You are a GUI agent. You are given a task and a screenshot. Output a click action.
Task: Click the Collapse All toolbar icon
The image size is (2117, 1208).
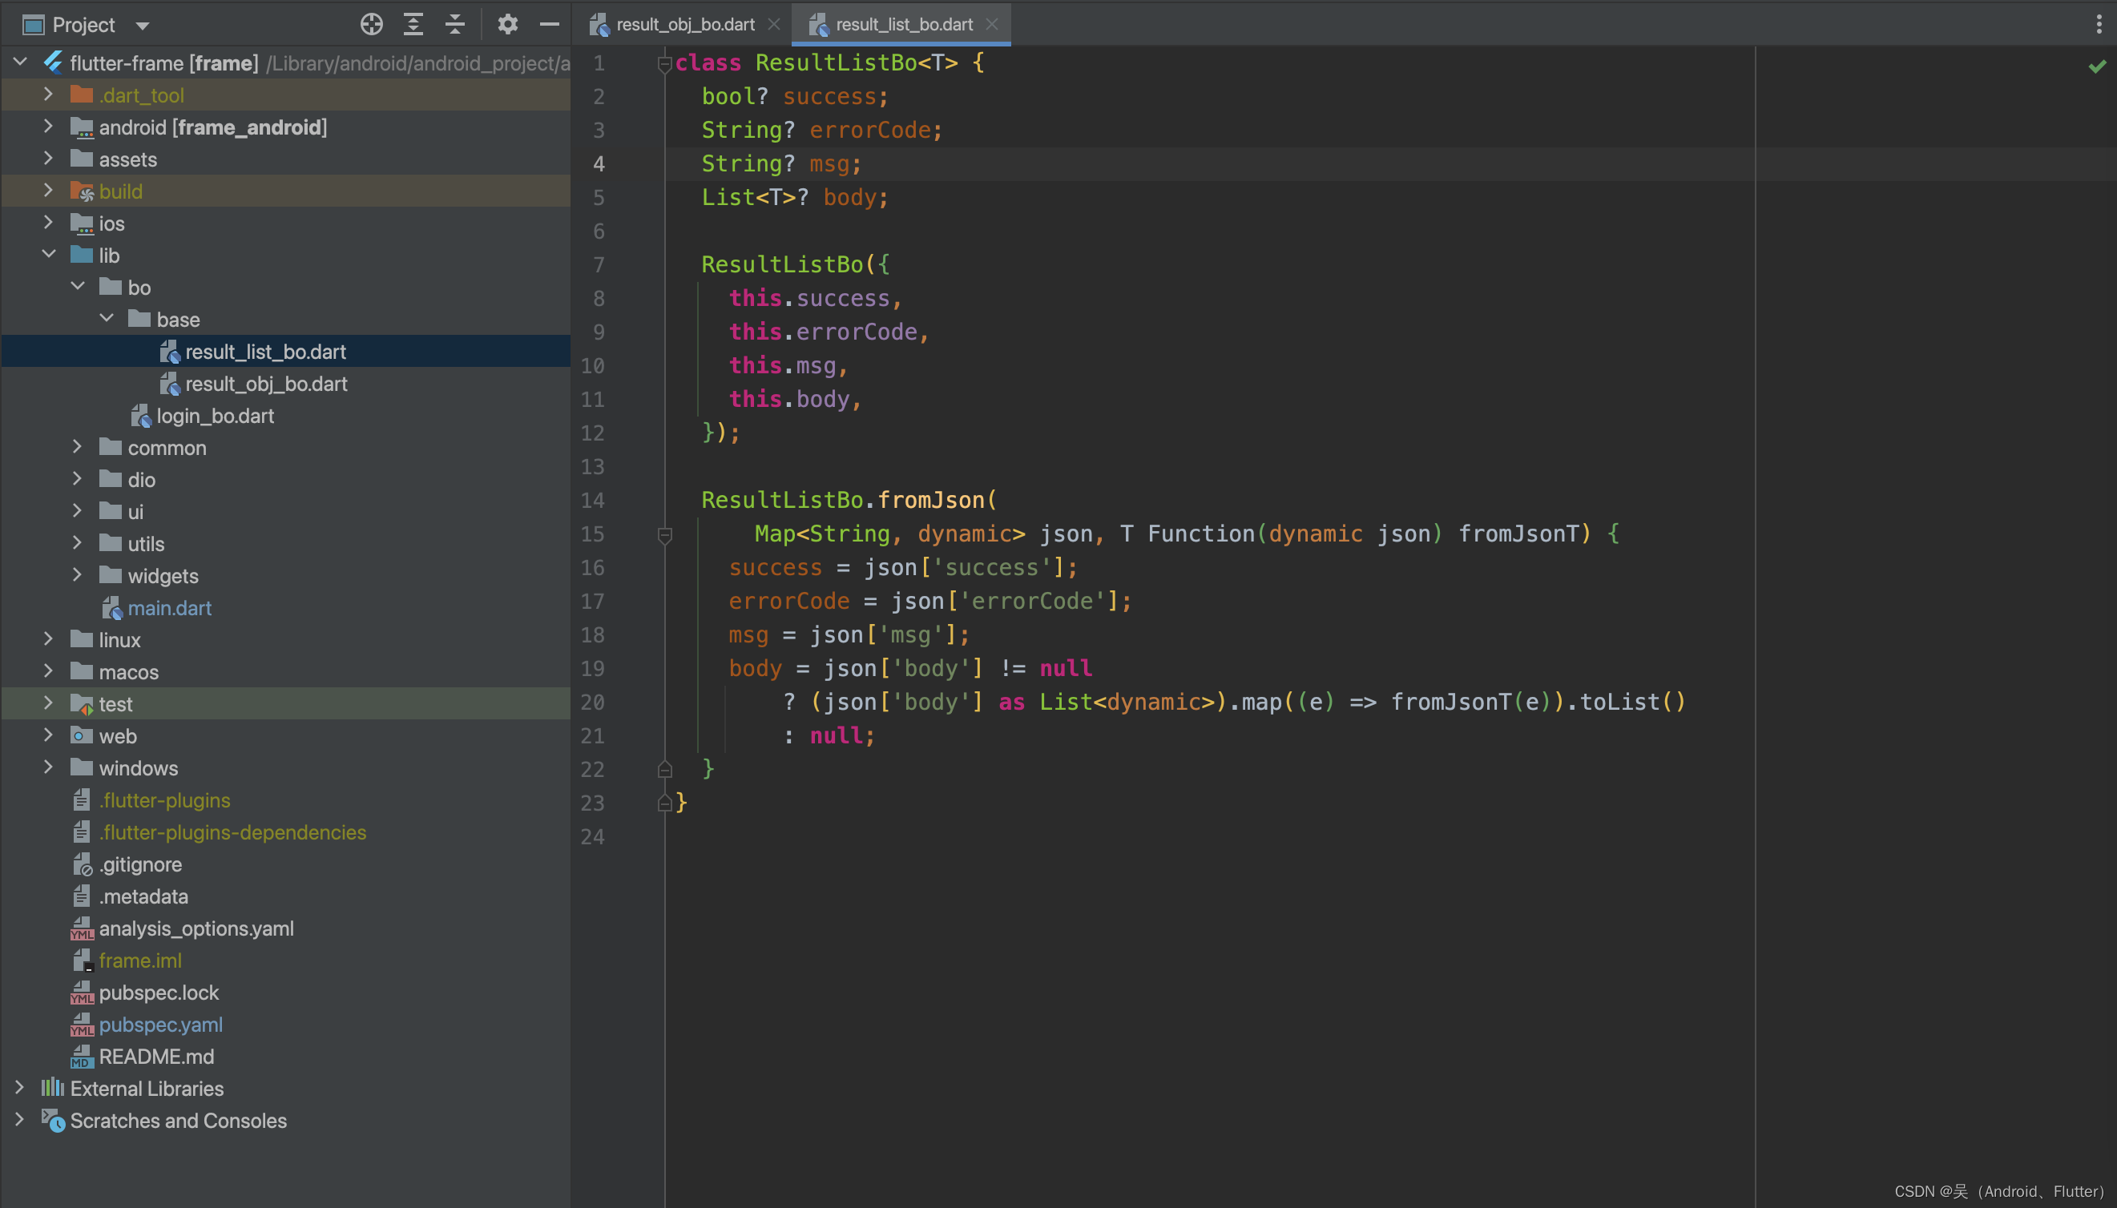(x=454, y=24)
